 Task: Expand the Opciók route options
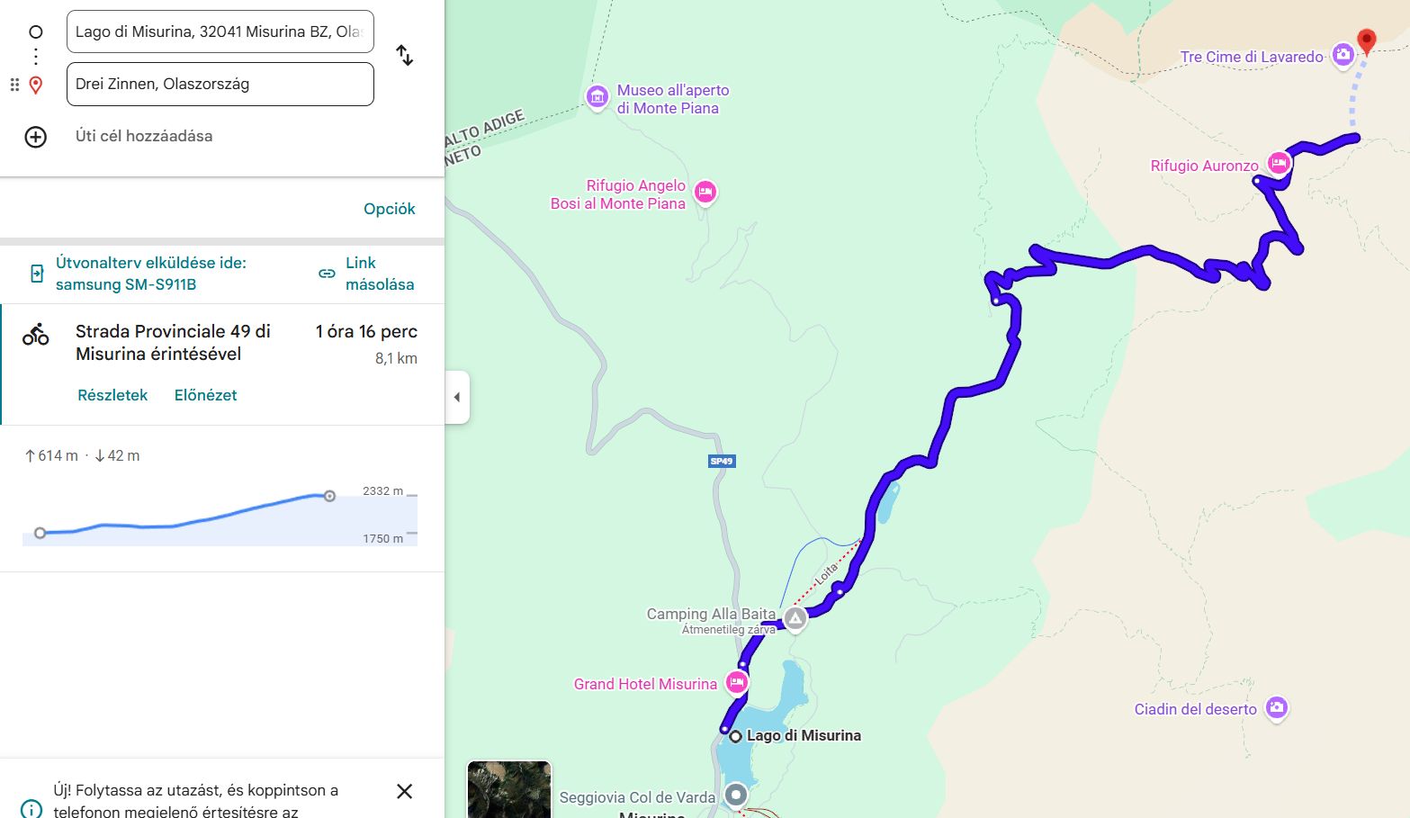click(389, 209)
